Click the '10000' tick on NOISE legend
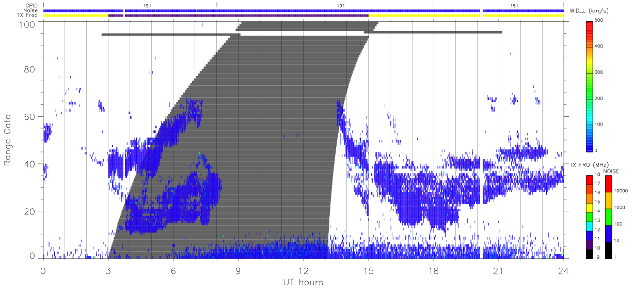 622,191
